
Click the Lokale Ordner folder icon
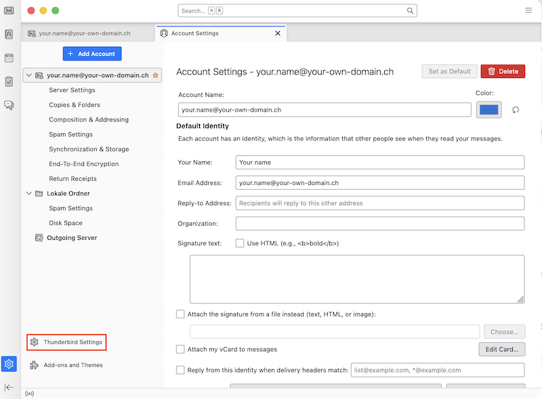39,194
